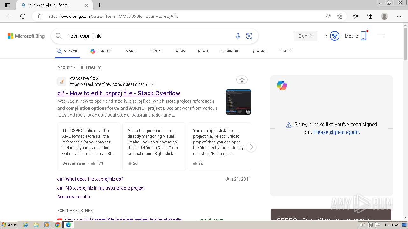This screenshot has width=408, height=229.
Task: Open the result thumbnail image
Action: point(238,102)
